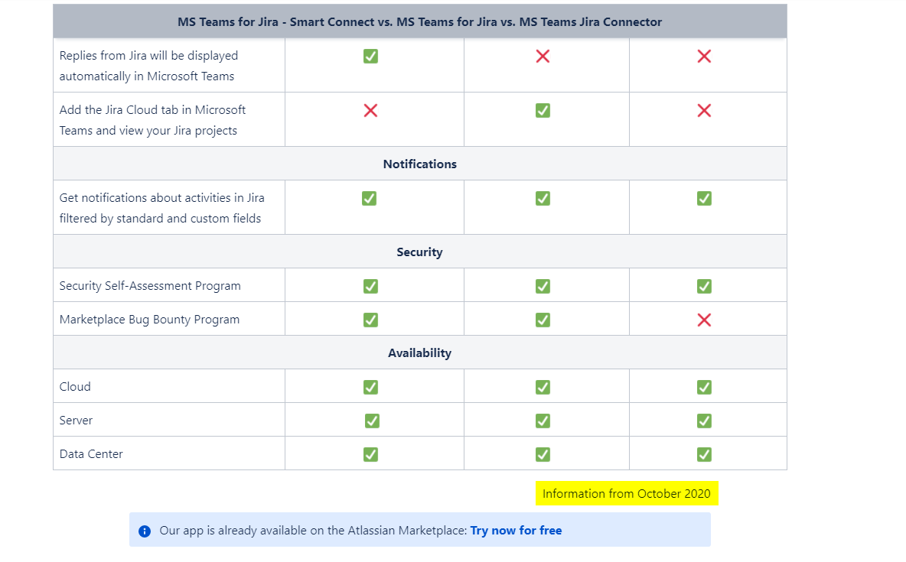Click middle green check in Data Center row
The height and width of the screenshot is (562, 906).
tap(543, 454)
